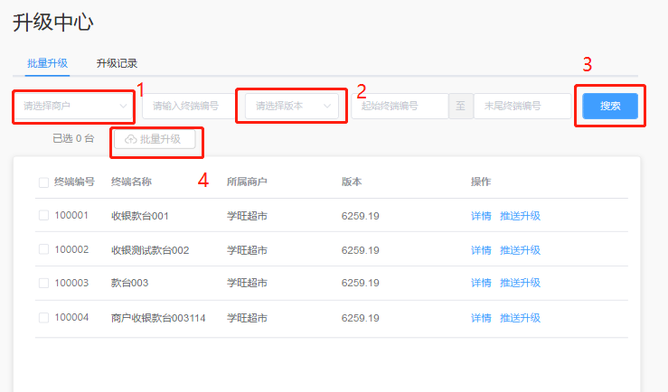668x392 pixels.
Task: Check the box for terminal 100001
Action: coord(43,216)
